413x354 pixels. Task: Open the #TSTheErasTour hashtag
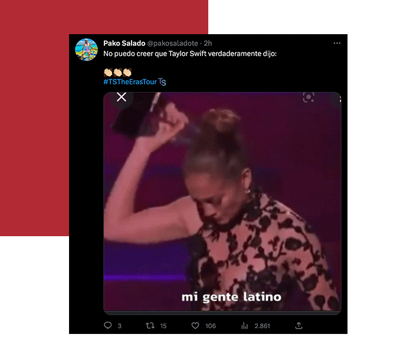(x=130, y=82)
